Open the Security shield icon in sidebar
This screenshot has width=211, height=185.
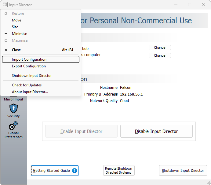[x=13, y=108]
